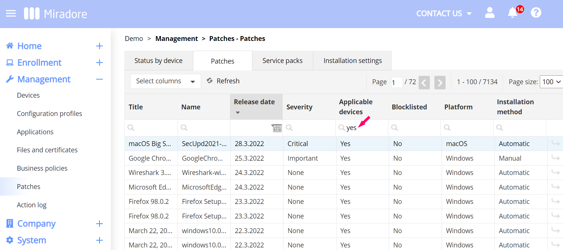Screen dimensions: 563x250
Task: Click the Home house icon in sidebar
Action: tap(10, 46)
